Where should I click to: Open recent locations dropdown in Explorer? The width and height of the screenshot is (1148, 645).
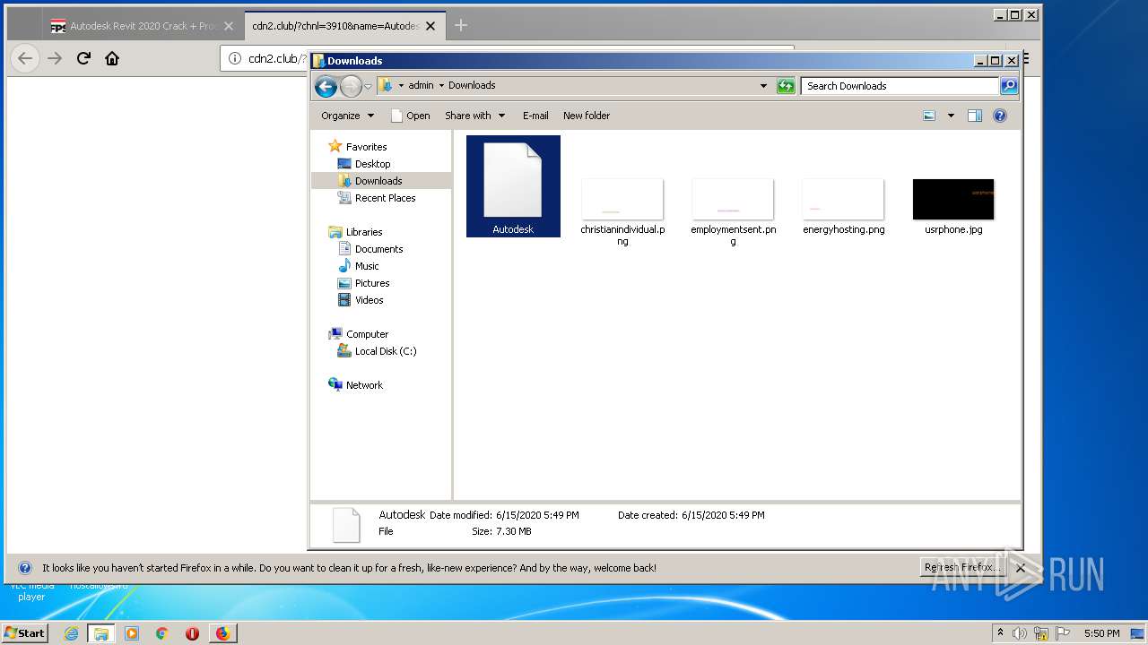(368, 86)
